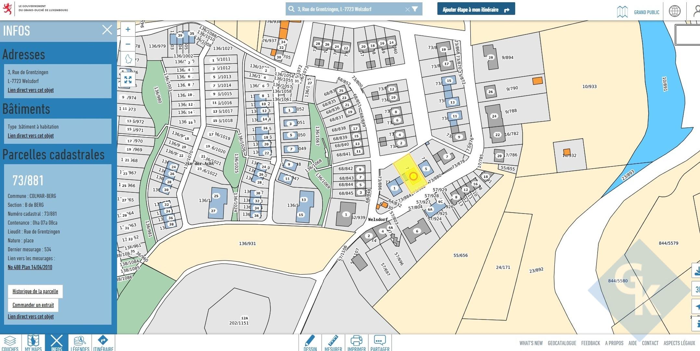Zoom out with the minus button

[128, 44]
